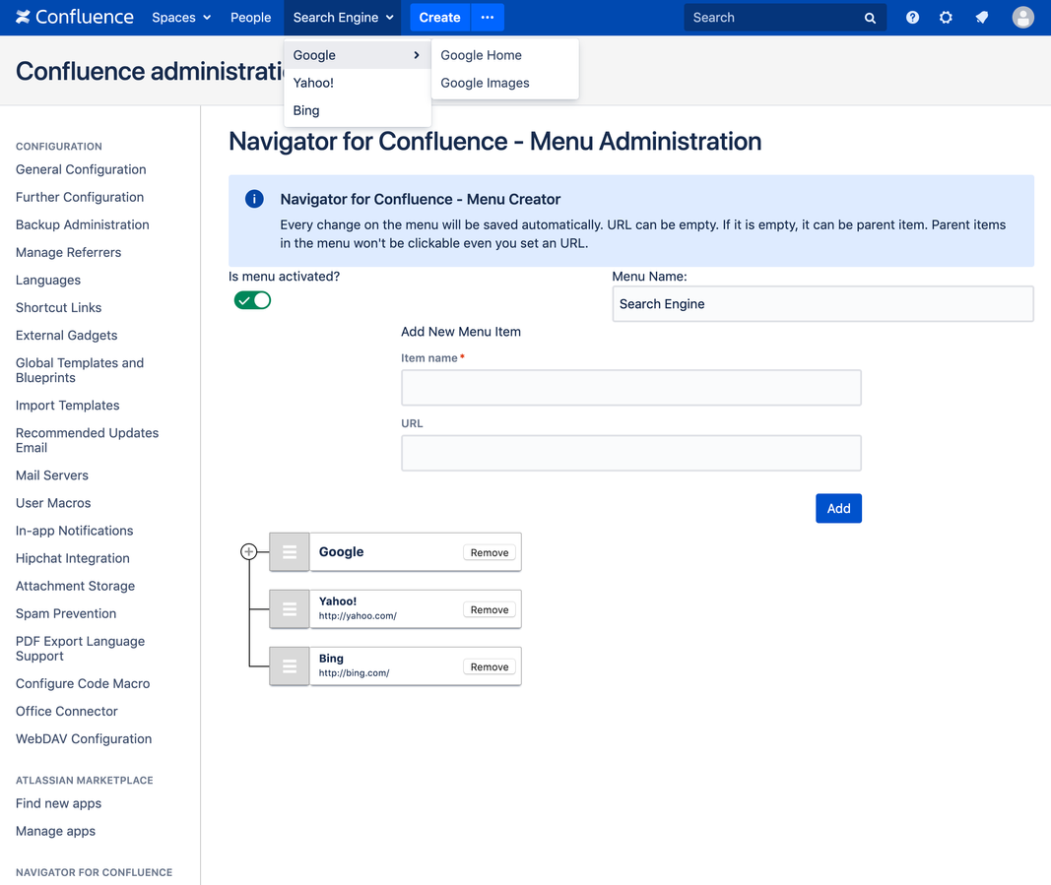Open External Gadgets
The height and width of the screenshot is (885, 1051).
click(x=66, y=335)
